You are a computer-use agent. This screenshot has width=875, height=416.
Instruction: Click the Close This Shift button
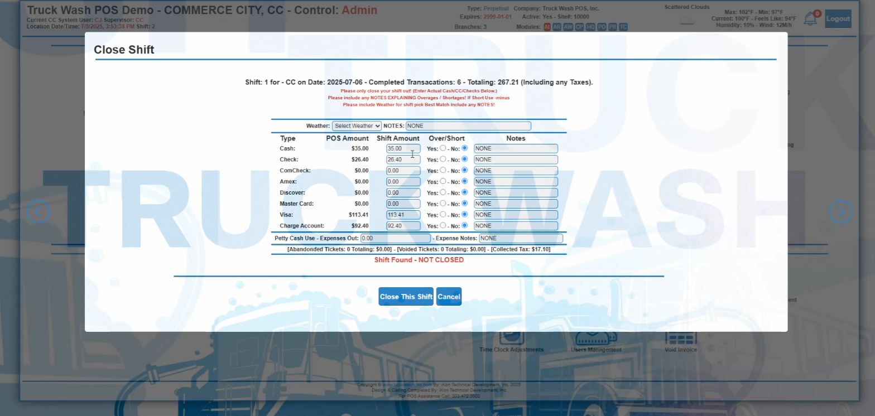coord(406,297)
